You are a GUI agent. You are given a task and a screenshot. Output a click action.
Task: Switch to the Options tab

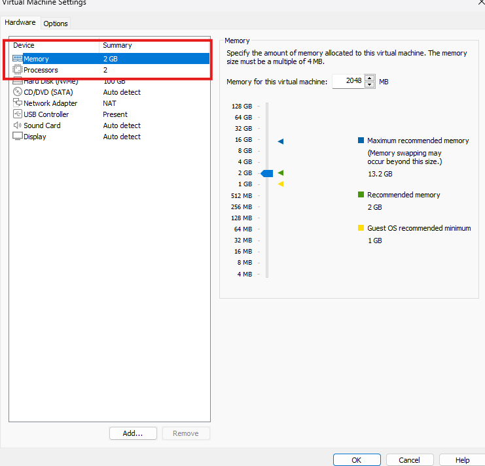[56, 24]
